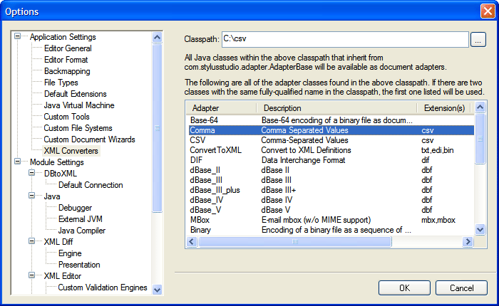Open Custom Document Wizards settings
Image resolution: width=499 pixels, height=306 pixels.
pyautogui.click(x=89, y=139)
